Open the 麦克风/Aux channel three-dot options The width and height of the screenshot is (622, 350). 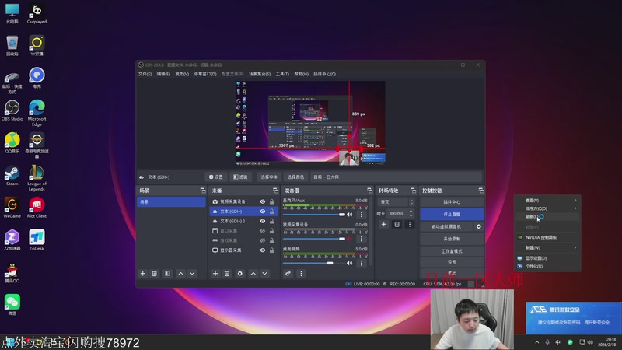coord(362,215)
